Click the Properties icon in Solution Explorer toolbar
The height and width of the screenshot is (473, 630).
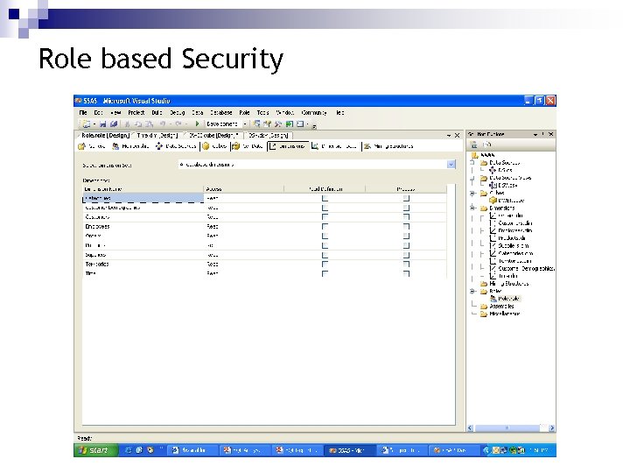[474, 145]
